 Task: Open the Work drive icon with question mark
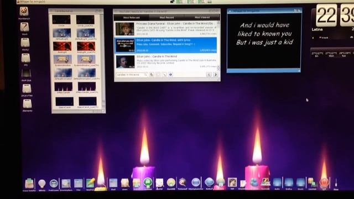24,28
